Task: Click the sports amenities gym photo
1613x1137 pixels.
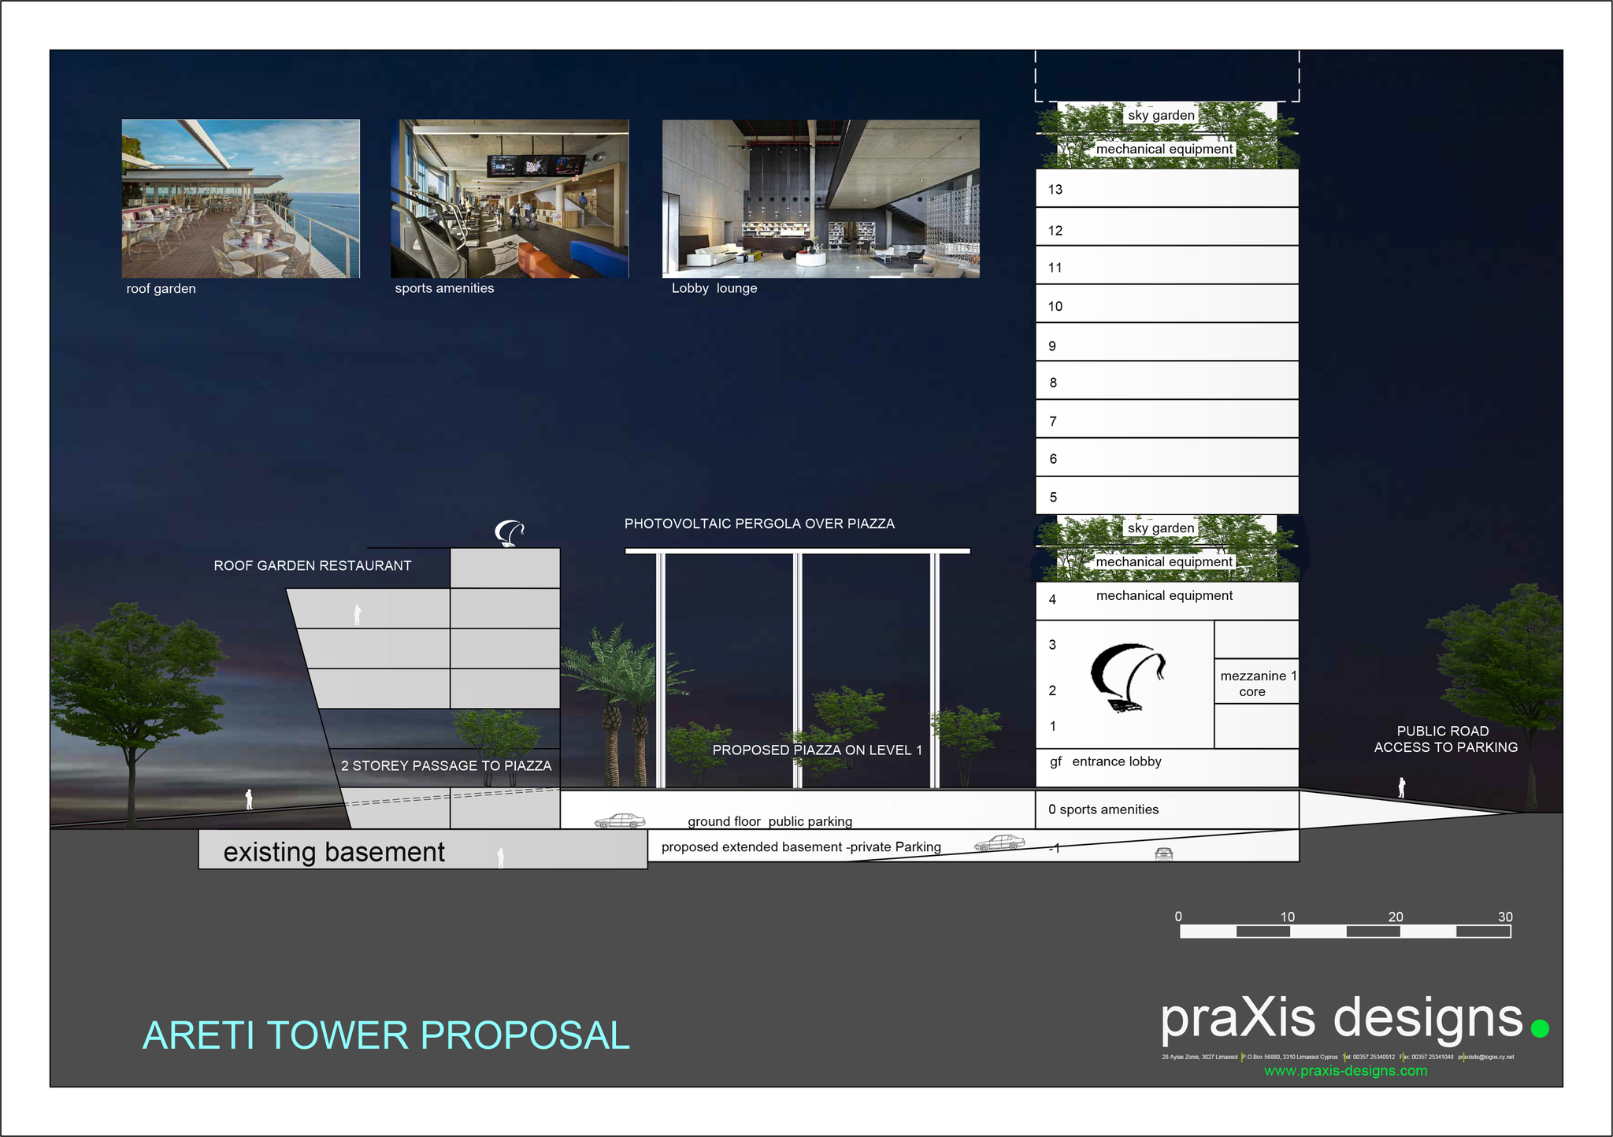Action: [x=510, y=198]
